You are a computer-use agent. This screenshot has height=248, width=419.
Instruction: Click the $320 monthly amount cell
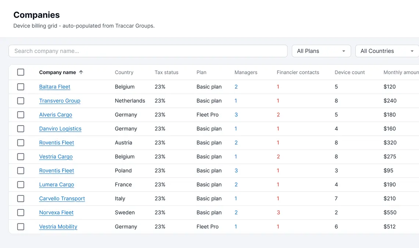tap(390, 143)
